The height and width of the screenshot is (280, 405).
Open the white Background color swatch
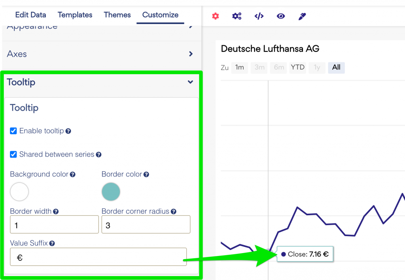pos(19,192)
